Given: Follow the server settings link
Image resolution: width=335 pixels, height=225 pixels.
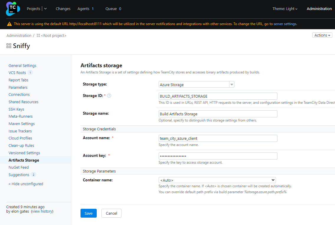Looking at the screenshot, I should click(285, 24).
